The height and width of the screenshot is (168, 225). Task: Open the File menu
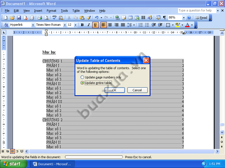(x=7, y=11)
